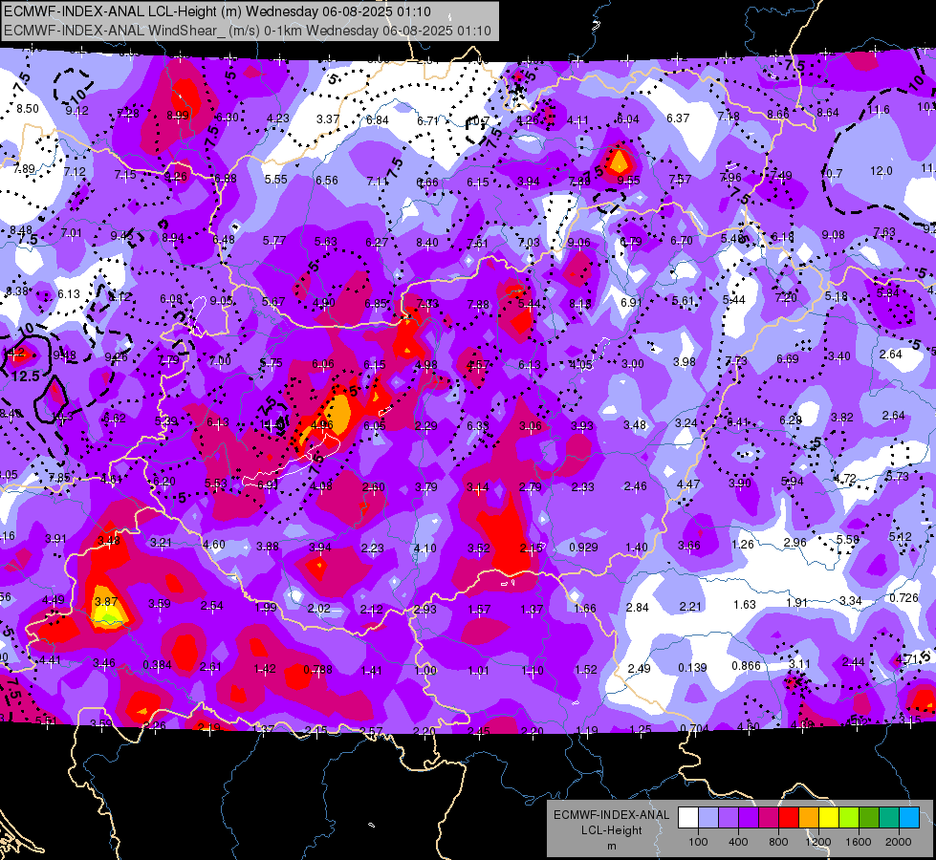936x860 pixels.
Task: Click the legend label 100
Action: click(x=698, y=842)
